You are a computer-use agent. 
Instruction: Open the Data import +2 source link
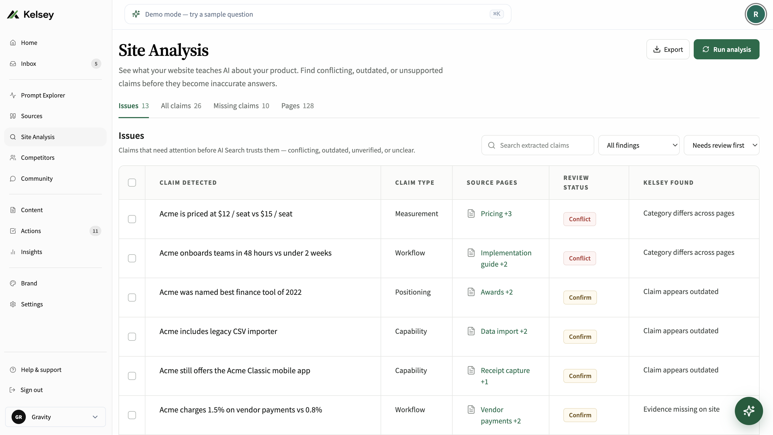point(504,331)
